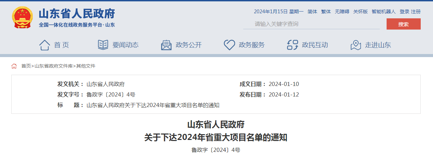Click the newspaper icon for 要闻动态
Image resolution: width=433 pixels, height=160 pixels.
coord(103,45)
